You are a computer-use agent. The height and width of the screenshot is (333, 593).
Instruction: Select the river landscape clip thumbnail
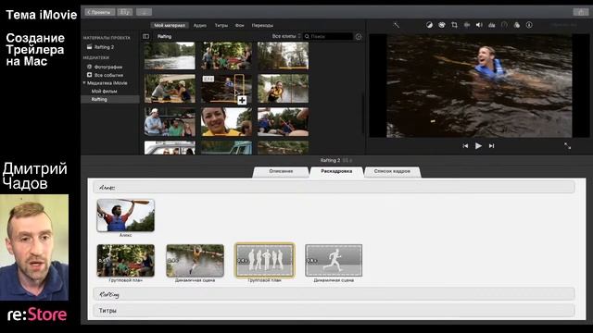pyautogui.click(x=170, y=55)
